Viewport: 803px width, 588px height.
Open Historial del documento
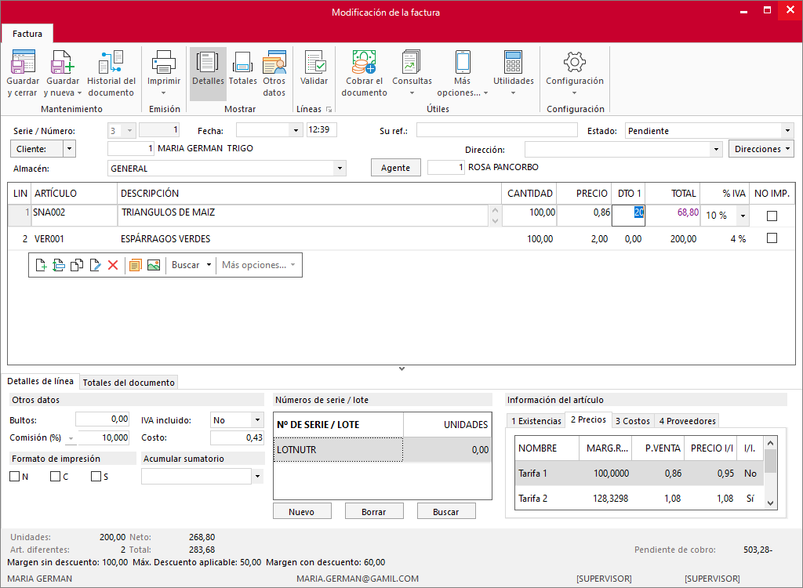(111, 73)
